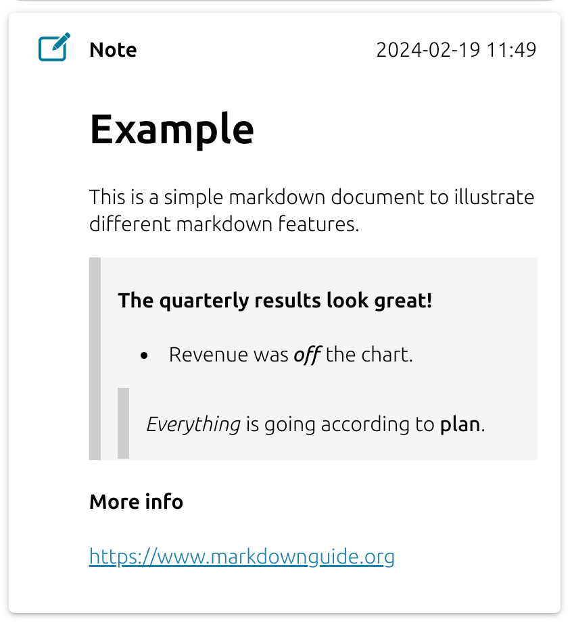Click the "Example" heading
The width and height of the screenshot is (572, 623).
pyautogui.click(x=172, y=128)
